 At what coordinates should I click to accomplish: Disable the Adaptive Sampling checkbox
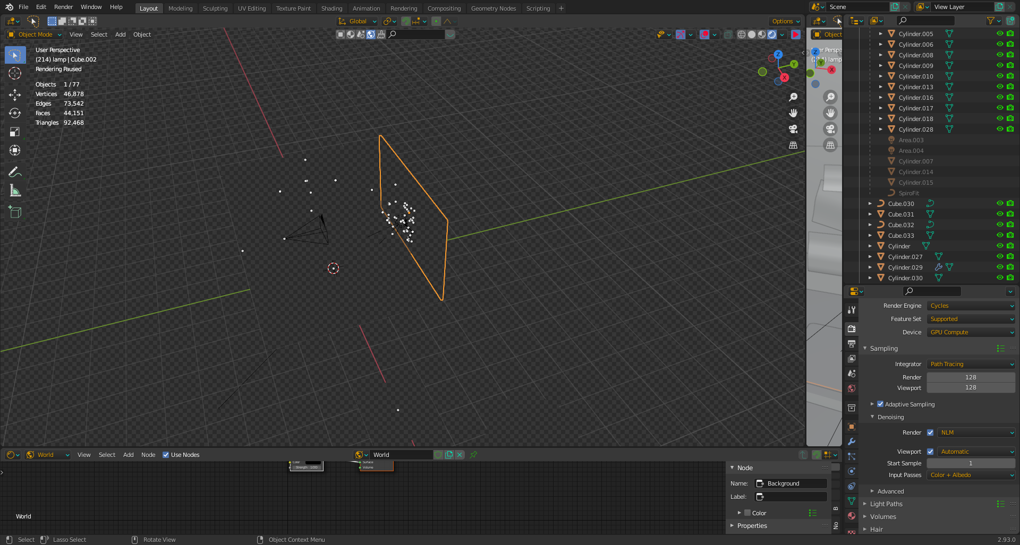click(x=880, y=404)
